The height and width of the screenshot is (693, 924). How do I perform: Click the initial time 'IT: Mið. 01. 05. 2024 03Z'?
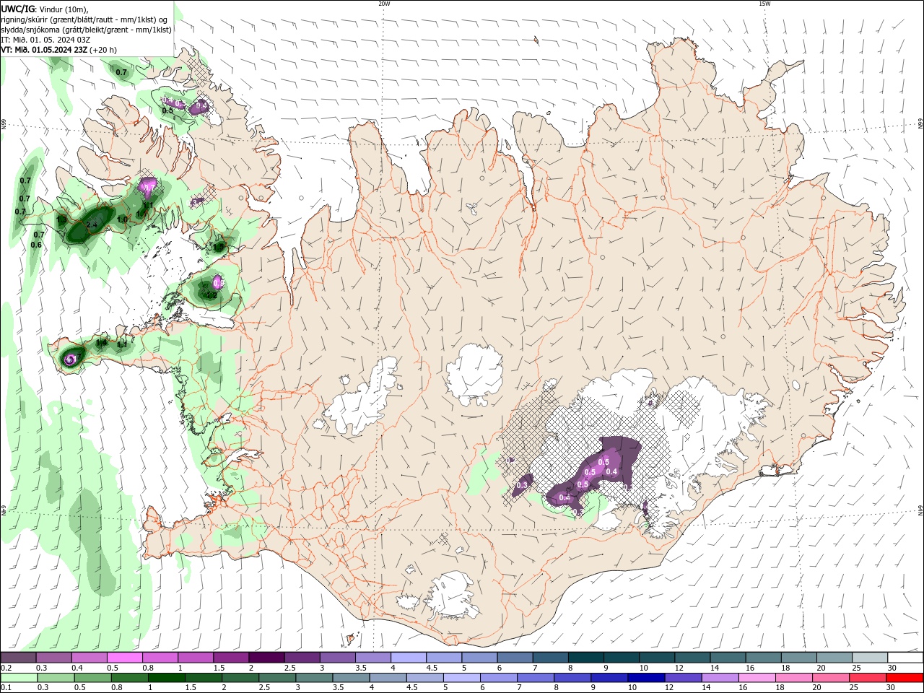coord(45,40)
